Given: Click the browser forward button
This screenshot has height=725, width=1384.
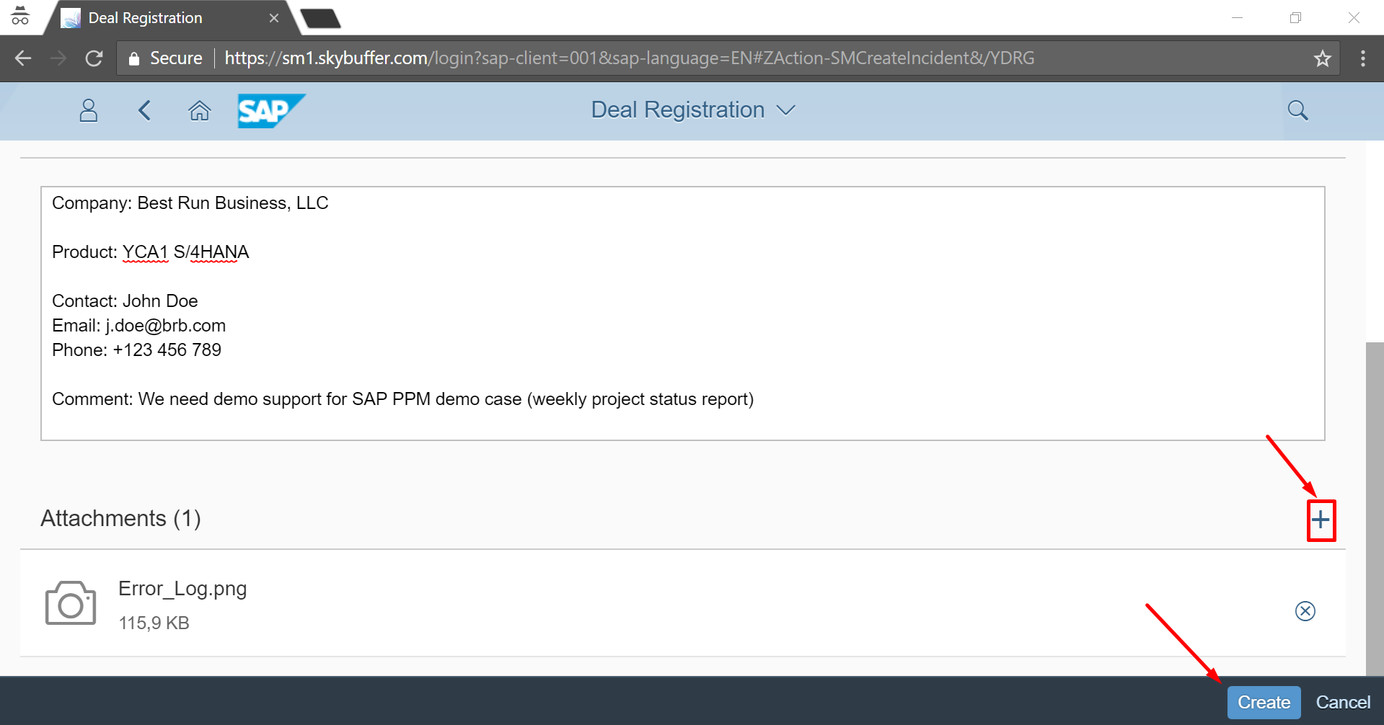Looking at the screenshot, I should click(x=58, y=58).
